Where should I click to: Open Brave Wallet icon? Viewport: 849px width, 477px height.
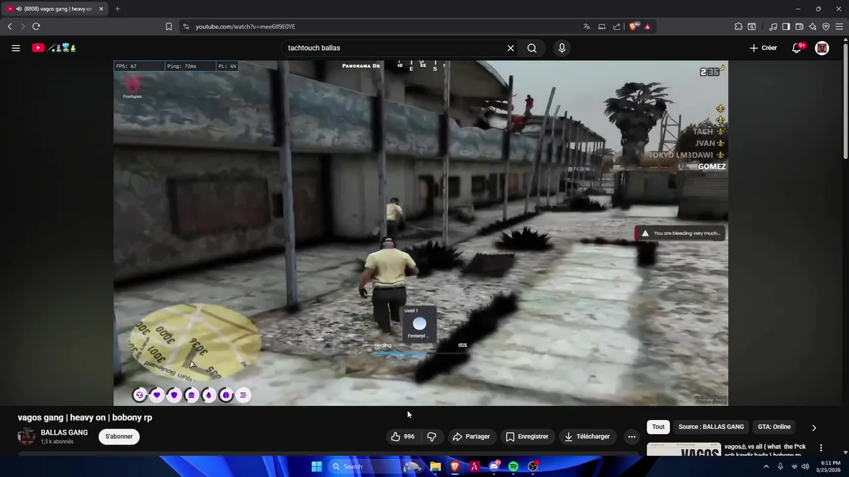tap(799, 26)
